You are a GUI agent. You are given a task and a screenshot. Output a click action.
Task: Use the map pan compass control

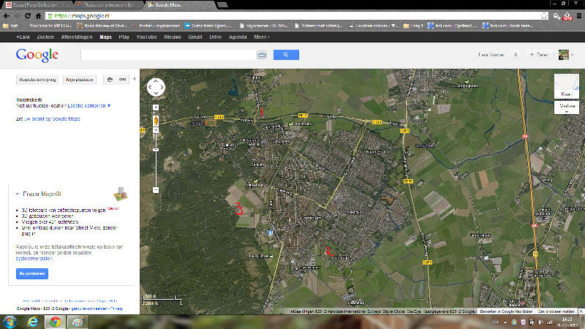pos(156,87)
